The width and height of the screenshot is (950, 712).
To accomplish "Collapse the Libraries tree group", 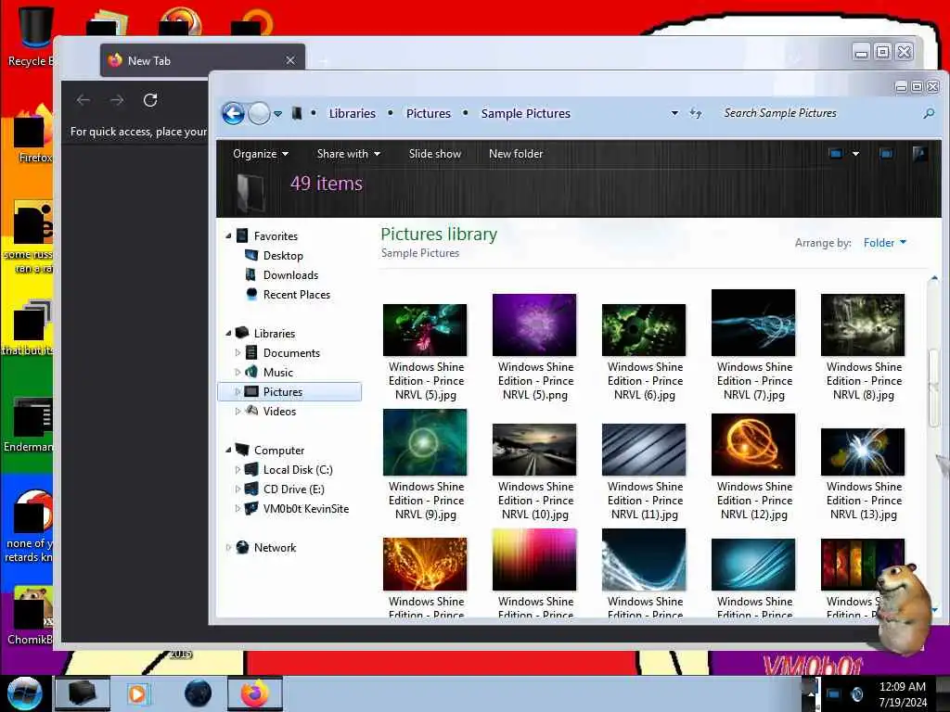I will point(228,333).
